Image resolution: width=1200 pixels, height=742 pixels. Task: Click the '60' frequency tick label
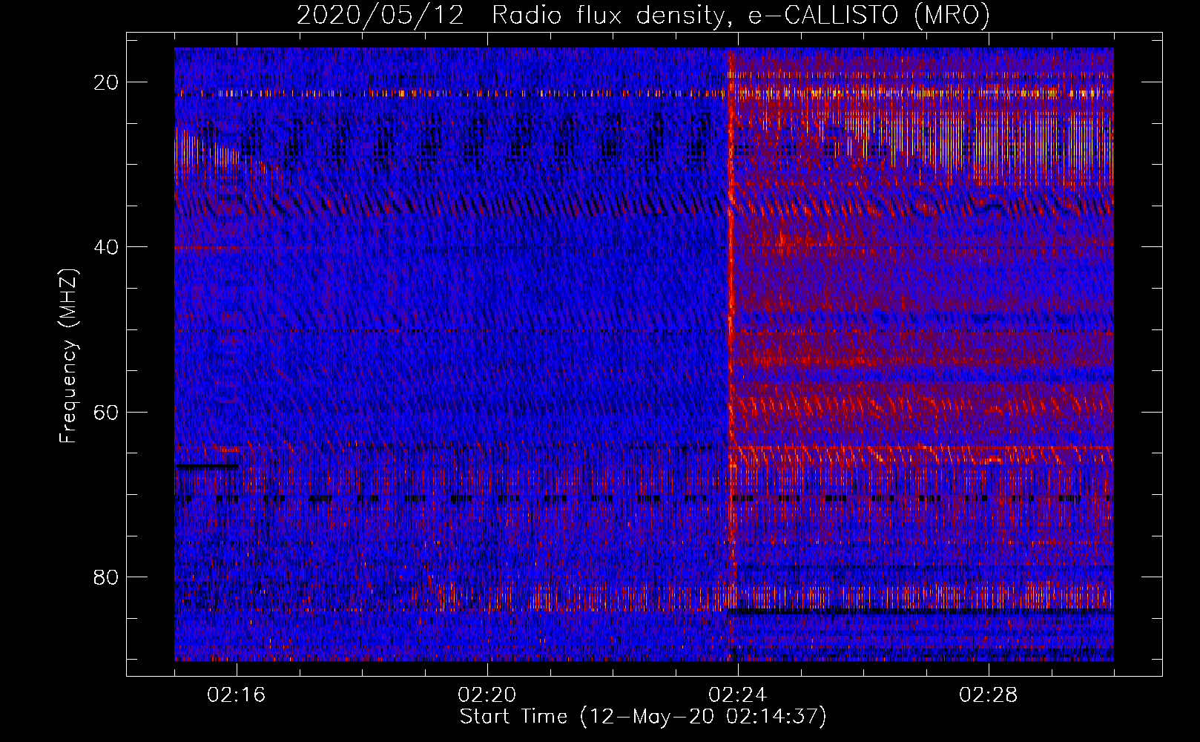(107, 412)
